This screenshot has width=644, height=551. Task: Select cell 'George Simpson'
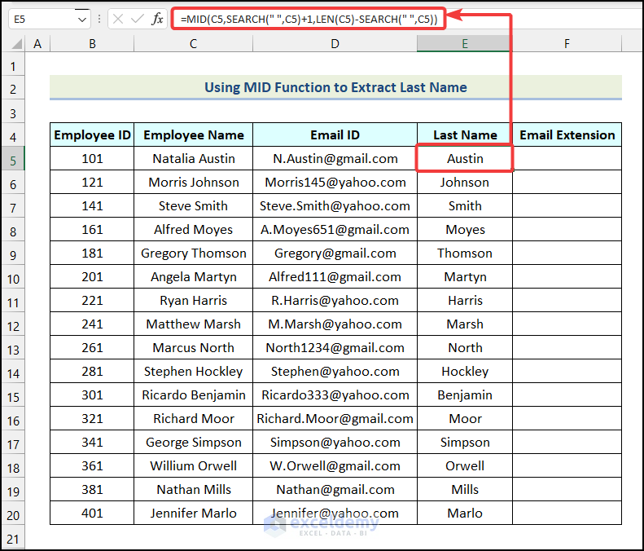(x=193, y=442)
